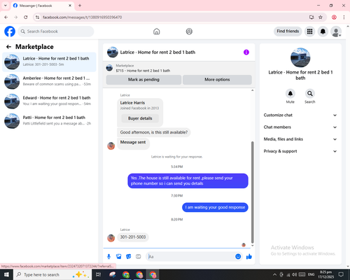The image size is (350, 280).
Task: Open the apps grid menu icon
Action: 309,31
